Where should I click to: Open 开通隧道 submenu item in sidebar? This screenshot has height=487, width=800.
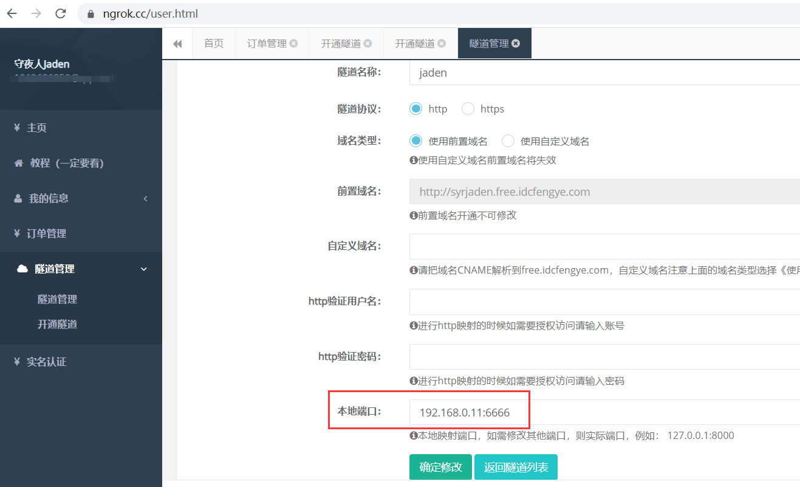(57, 324)
